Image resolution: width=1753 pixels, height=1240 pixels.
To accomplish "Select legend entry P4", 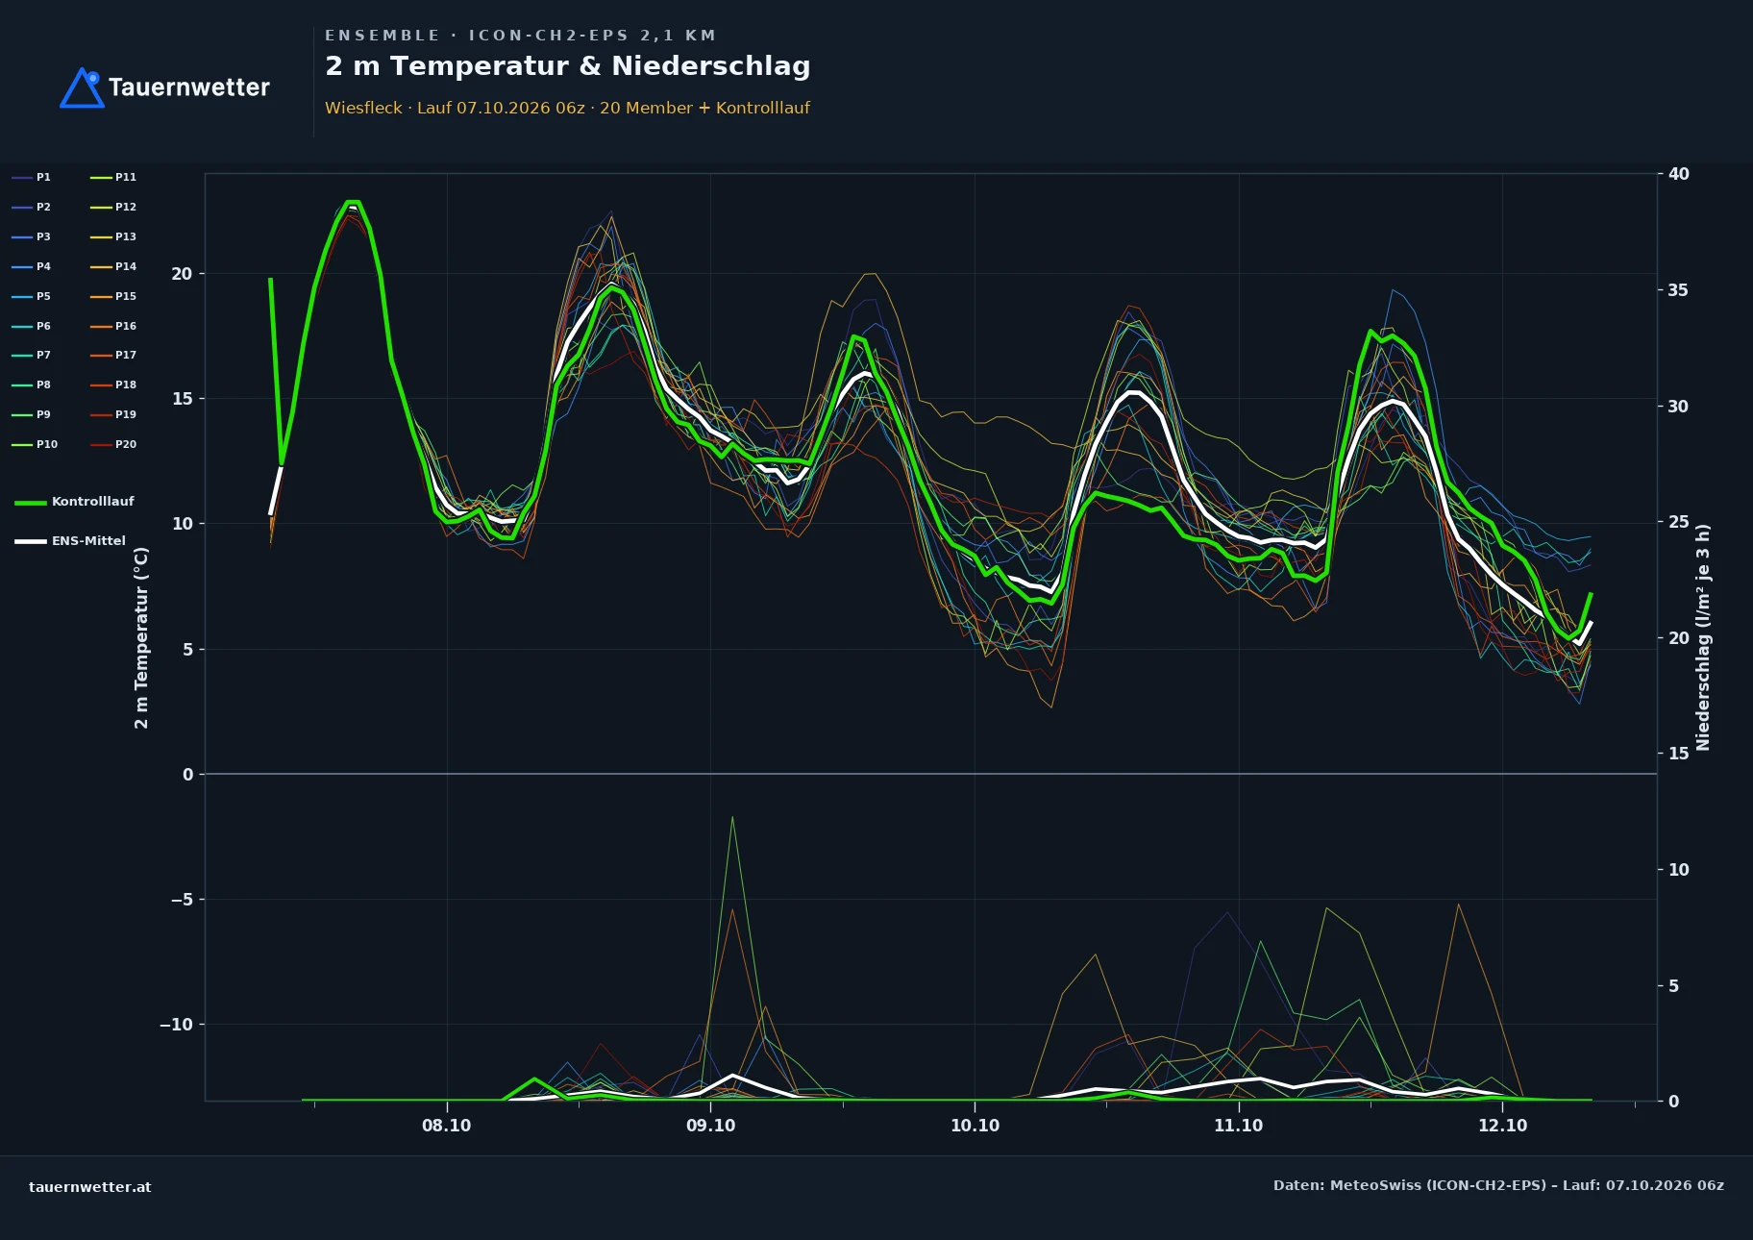I will 32,266.
